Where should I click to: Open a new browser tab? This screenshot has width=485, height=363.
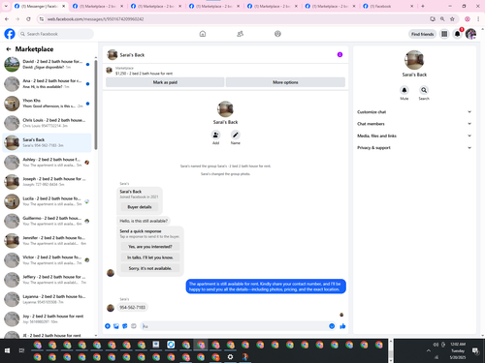click(x=423, y=6)
